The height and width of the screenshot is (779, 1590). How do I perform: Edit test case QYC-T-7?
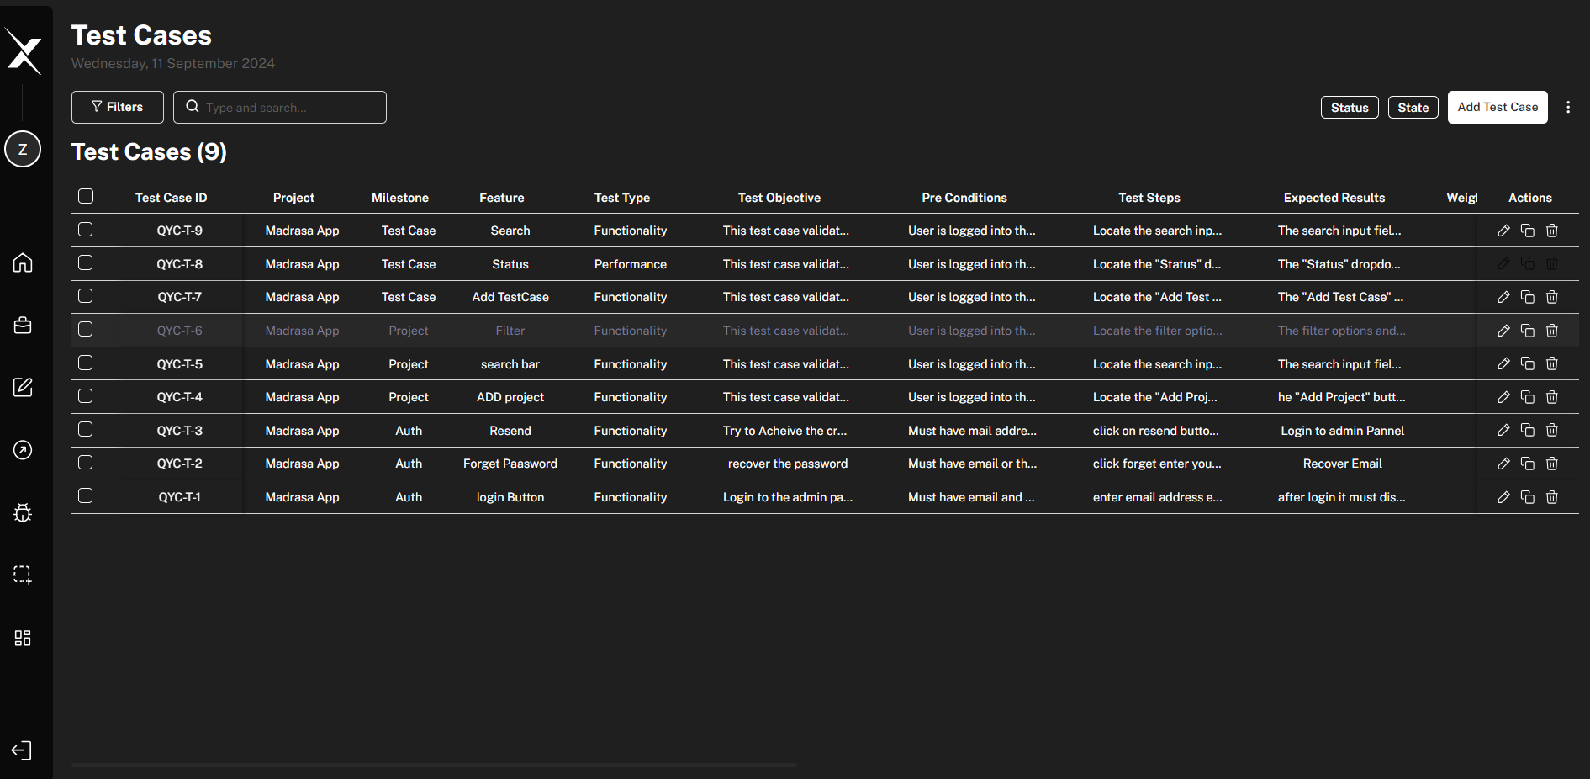point(1503,297)
